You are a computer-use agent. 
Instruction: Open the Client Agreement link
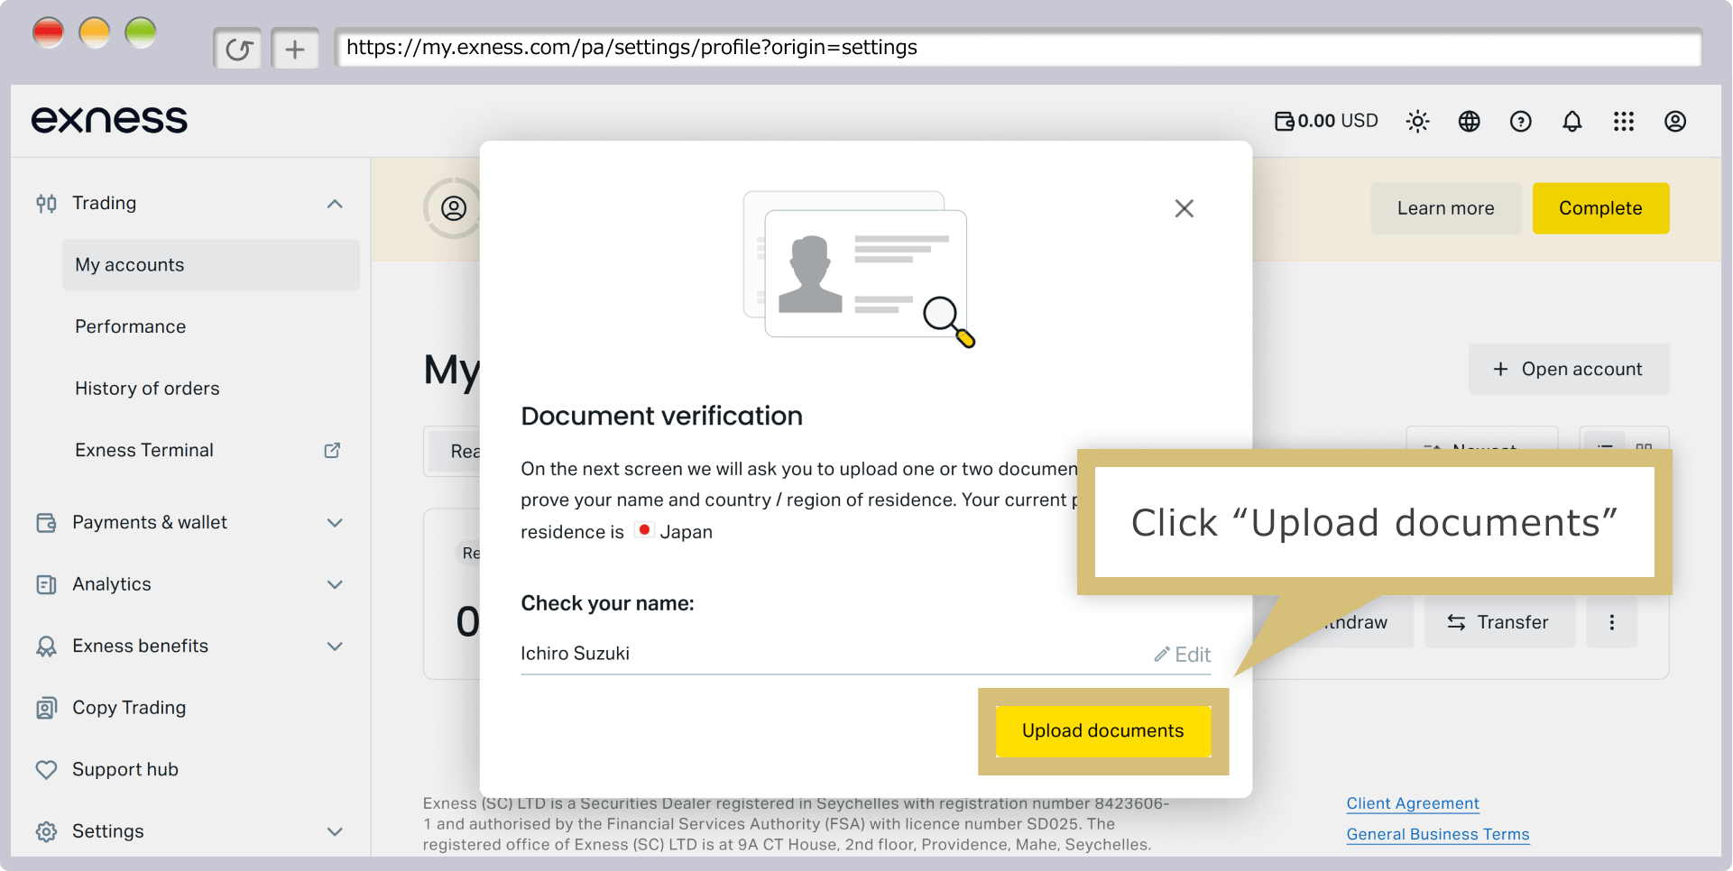coord(1412,803)
